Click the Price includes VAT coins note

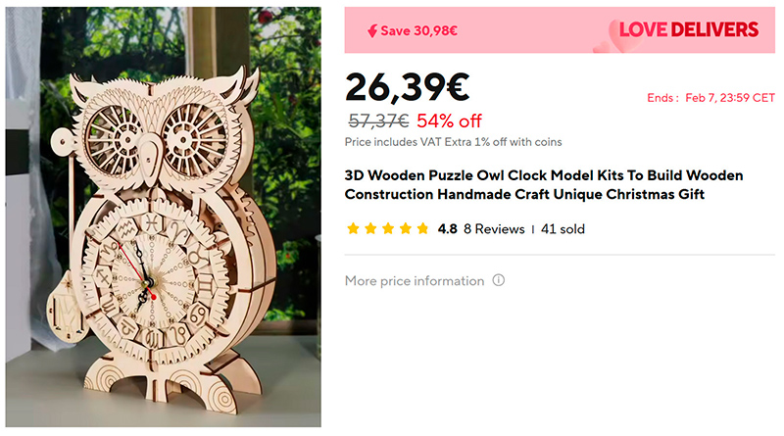(x=453, y=142)
